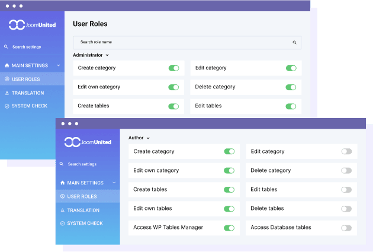Click the home icon beside front Main Settings
This screenshot has height=252, width=373.
(62, 183)
